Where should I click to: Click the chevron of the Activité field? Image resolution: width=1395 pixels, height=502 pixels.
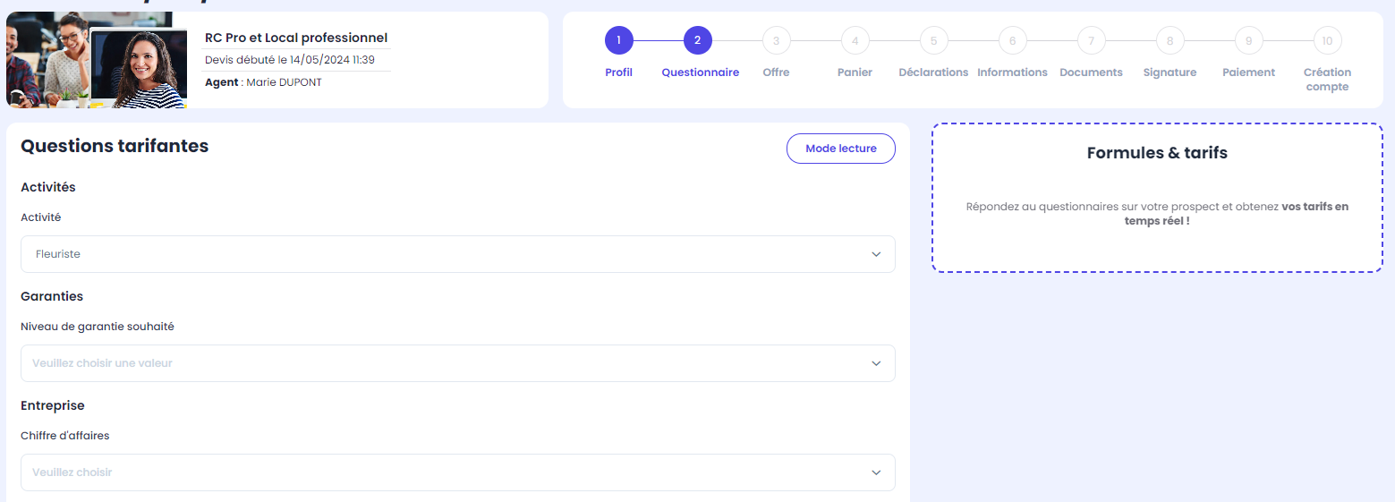click(876, 254)
